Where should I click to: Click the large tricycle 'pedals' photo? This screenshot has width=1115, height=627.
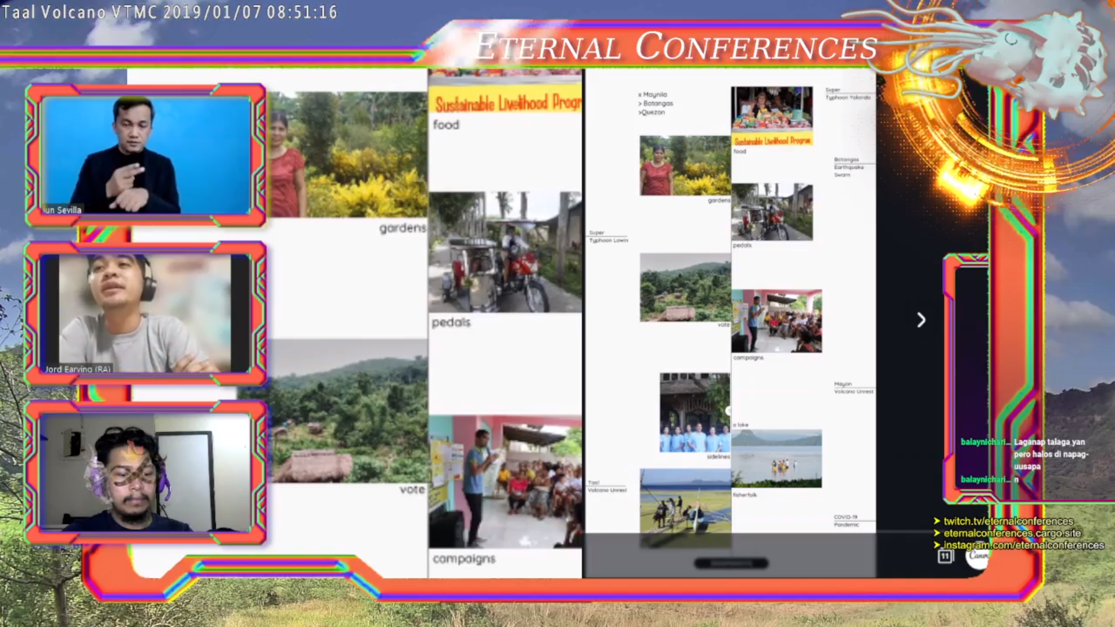pos(505,253)
